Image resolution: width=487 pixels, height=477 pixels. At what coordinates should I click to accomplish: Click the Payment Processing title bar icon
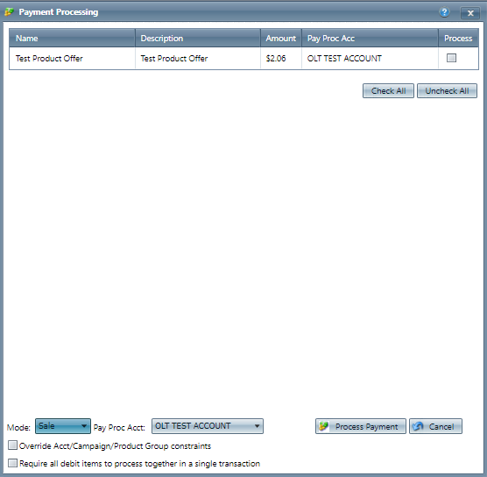[10, 11]
